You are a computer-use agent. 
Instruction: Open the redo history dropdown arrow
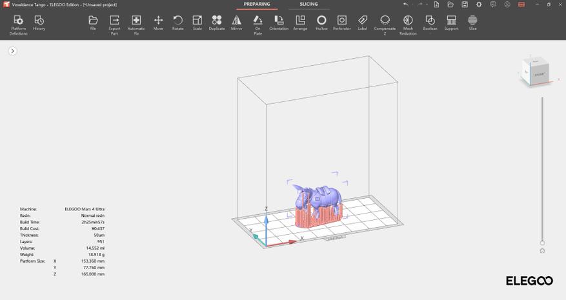[x=427, y=5]
